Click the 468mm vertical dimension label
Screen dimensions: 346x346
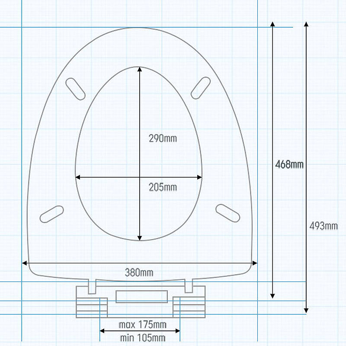click(289, 165)
